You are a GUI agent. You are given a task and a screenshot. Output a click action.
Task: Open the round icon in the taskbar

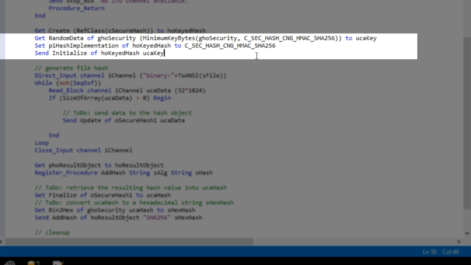[10, 263]
